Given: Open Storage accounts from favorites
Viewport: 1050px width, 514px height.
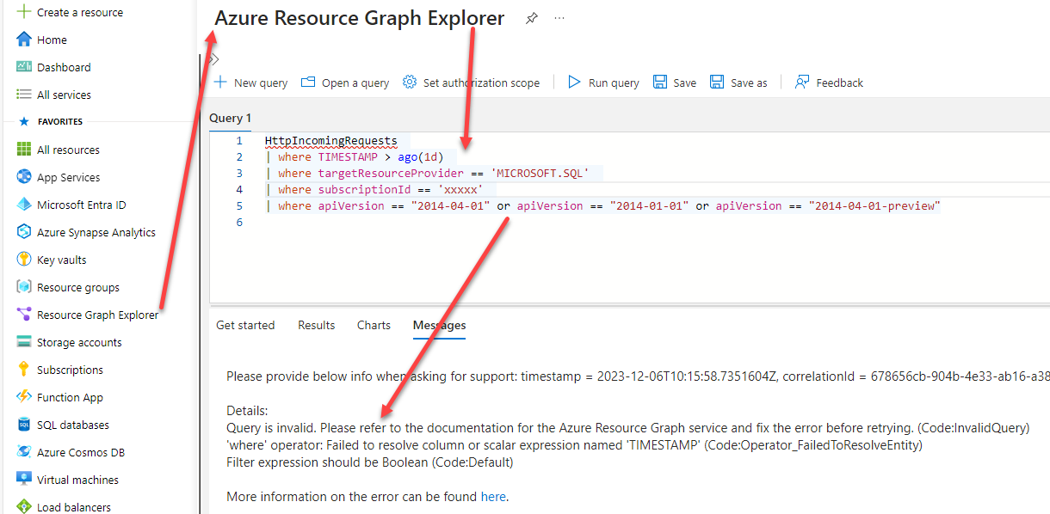Looking at the screenshot, I should (x=79, y=342).
